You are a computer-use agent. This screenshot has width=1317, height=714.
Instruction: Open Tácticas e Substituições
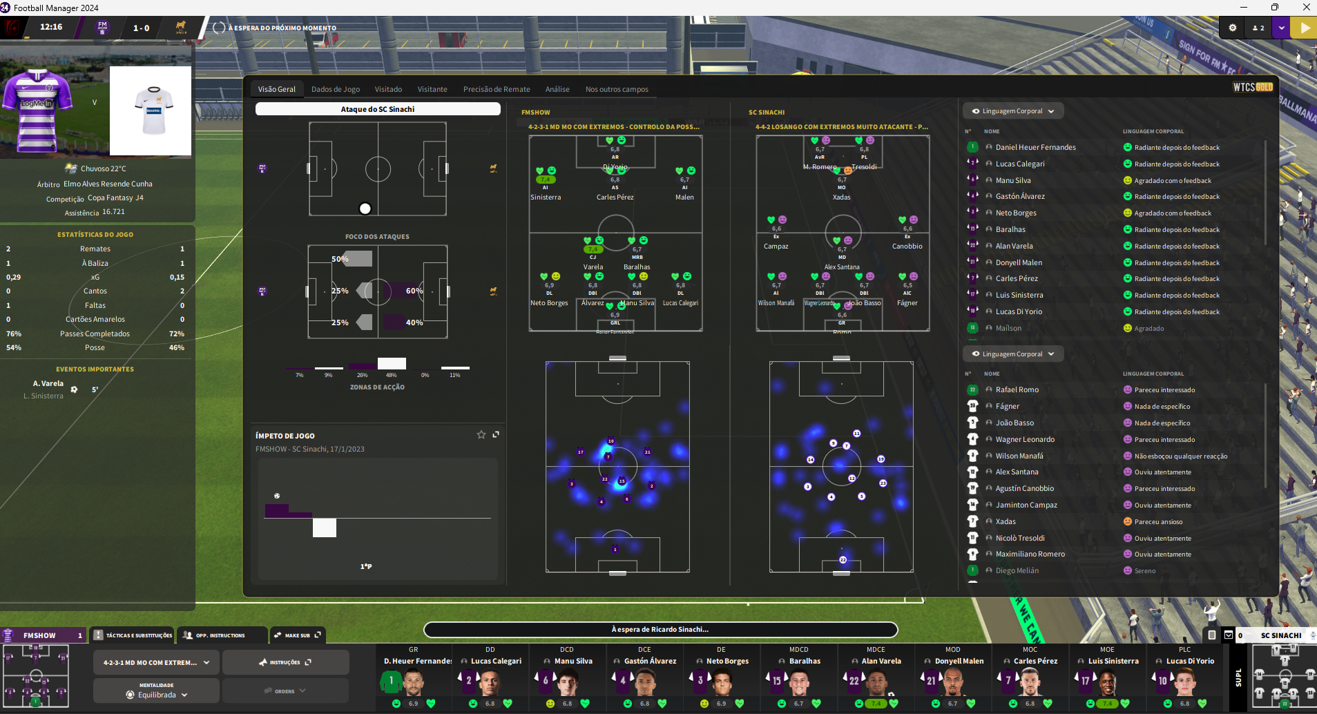[x=133, y=635]
